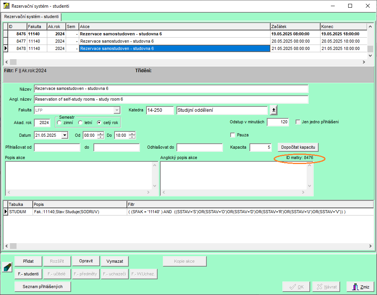Select the zimní semester radio button
377x295 pixels.
(59, 123)
